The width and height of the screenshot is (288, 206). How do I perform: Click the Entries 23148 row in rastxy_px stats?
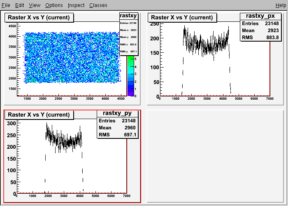click(x=260, y=23)
